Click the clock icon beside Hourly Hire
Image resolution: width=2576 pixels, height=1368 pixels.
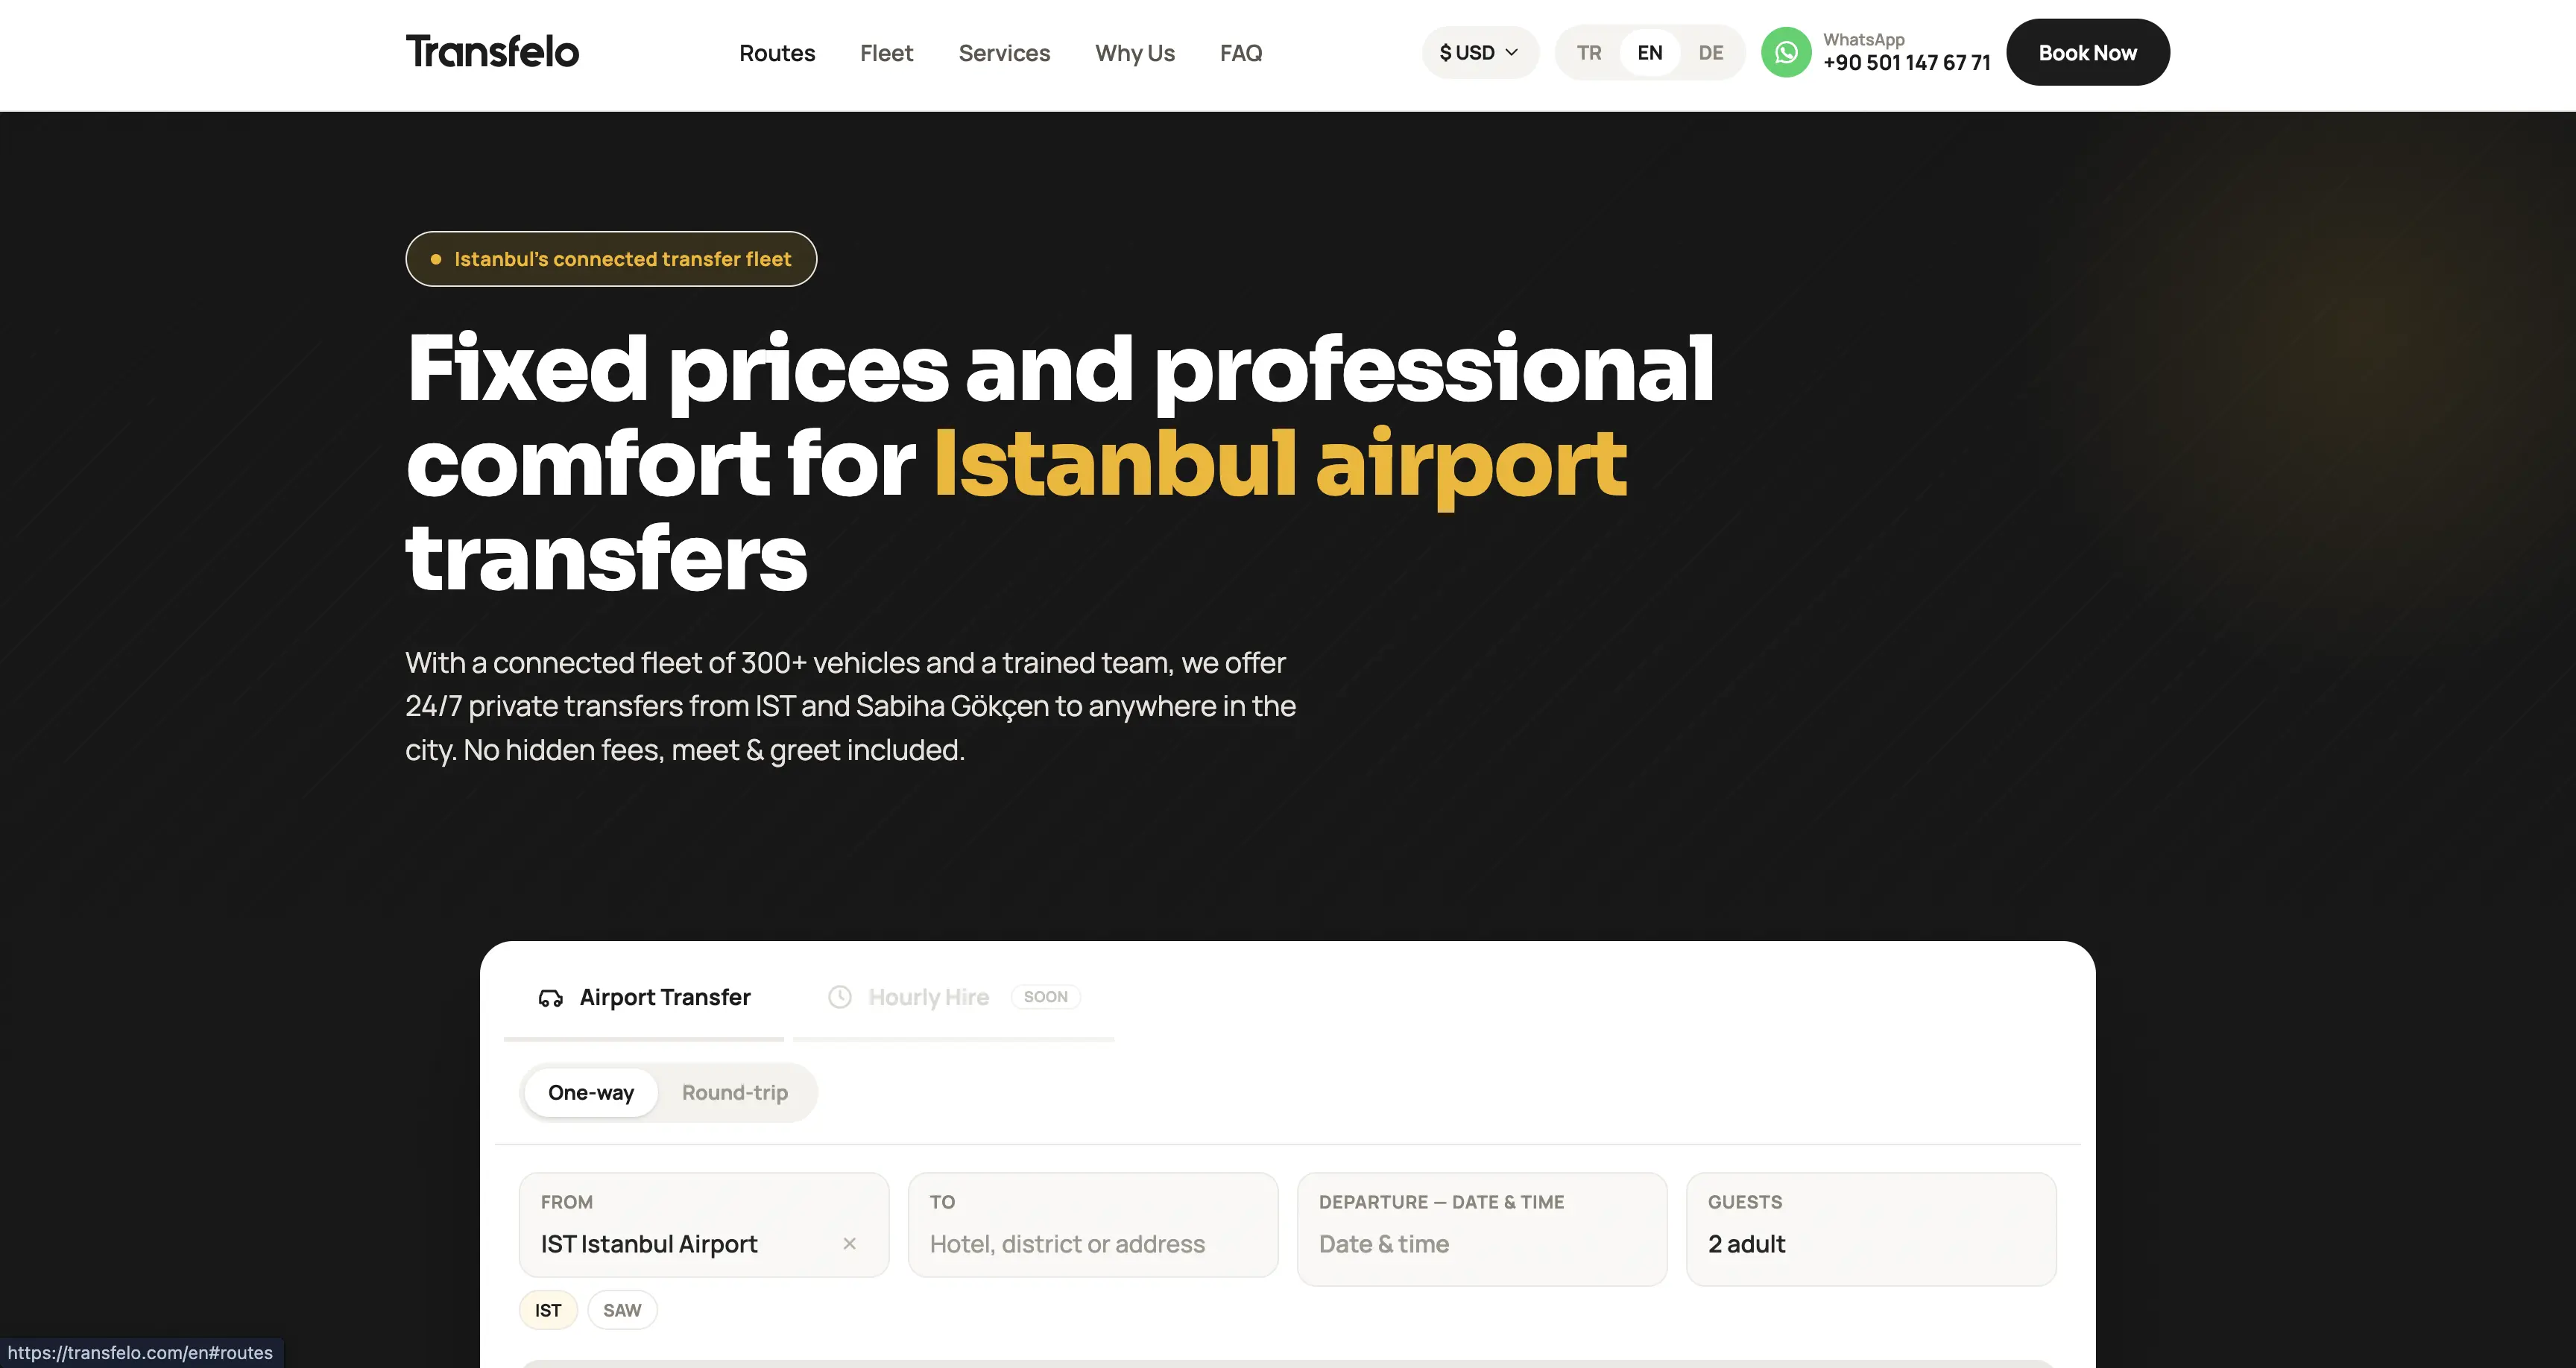840,997
